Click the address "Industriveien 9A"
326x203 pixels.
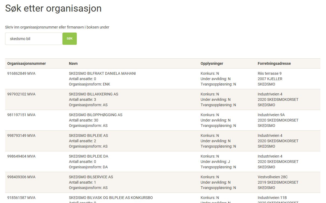click(271, 115)
